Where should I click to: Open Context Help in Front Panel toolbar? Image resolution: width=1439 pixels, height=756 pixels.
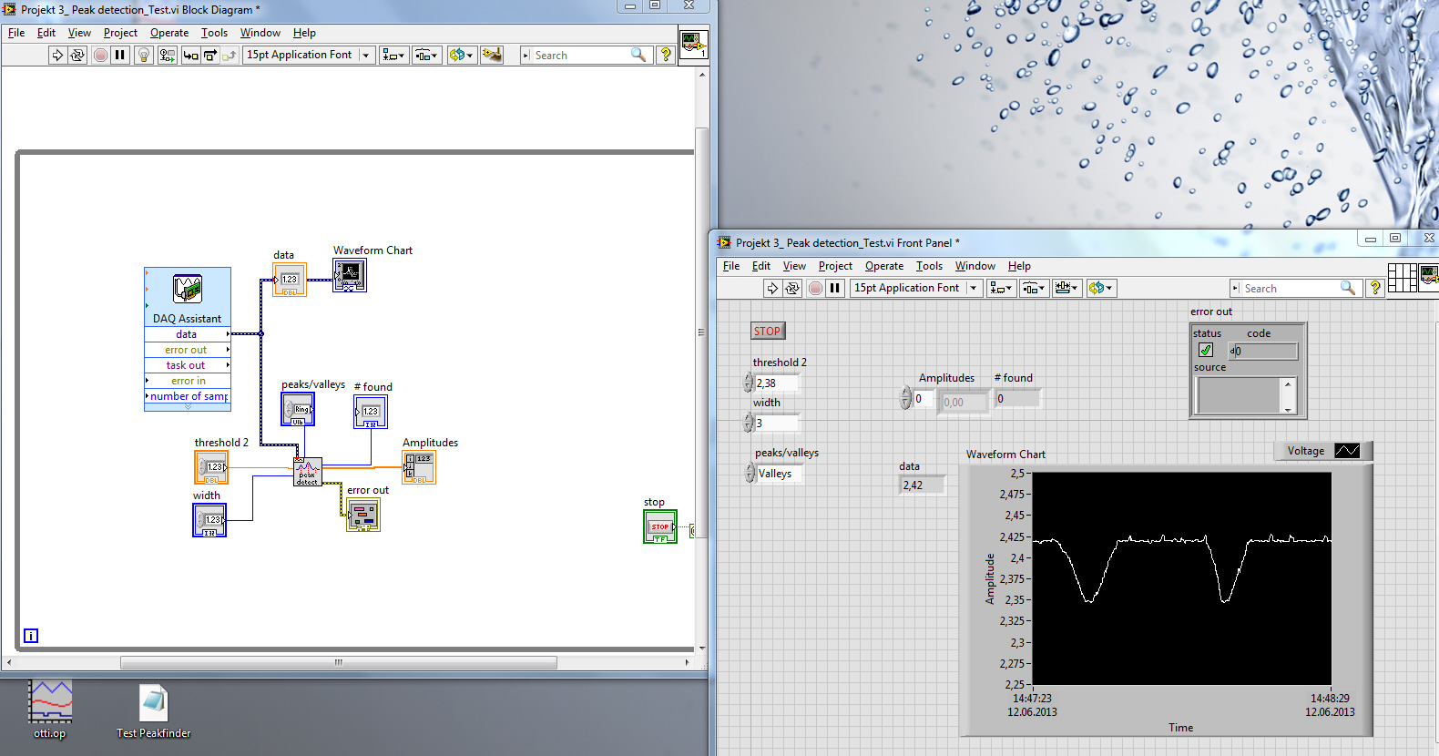click(1375, 288)
